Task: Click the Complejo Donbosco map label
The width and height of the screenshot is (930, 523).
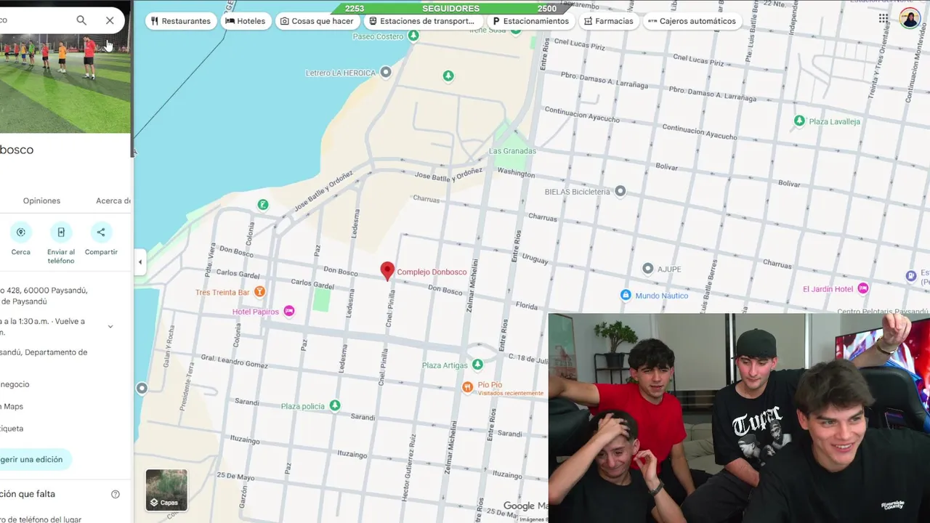Action: click(x=432, y=272)
